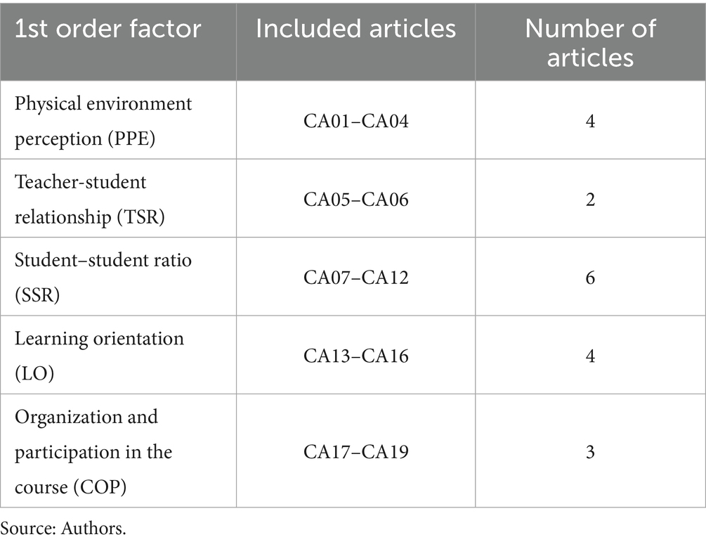The image size is (706, 544).
Task: Click the Learning orientation (LO) cell
Action: coord(99,355)
